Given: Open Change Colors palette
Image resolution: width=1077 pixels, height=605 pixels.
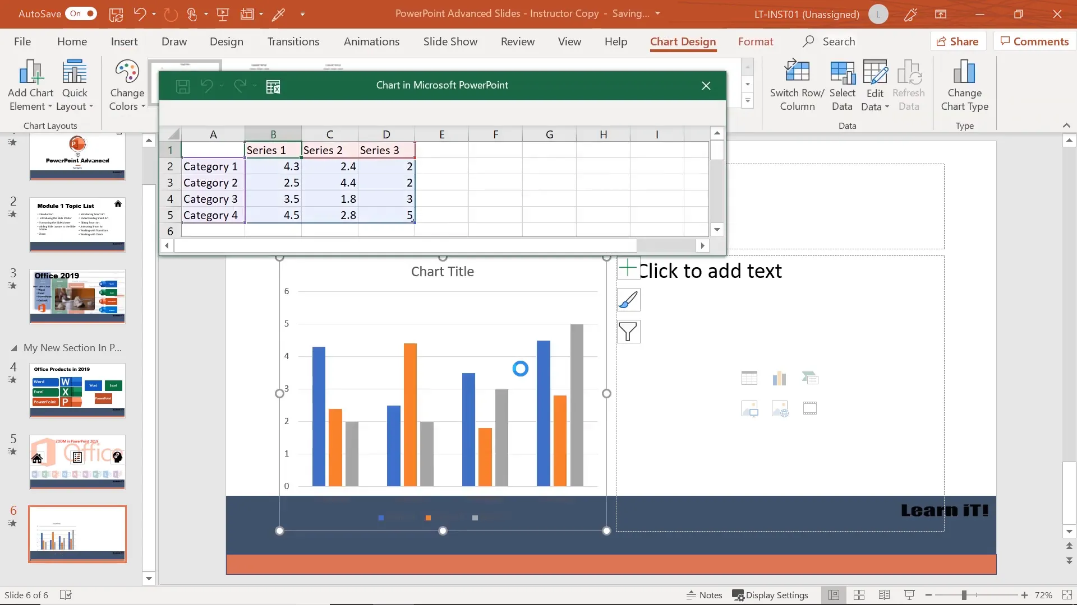Looking at the screenshot, I should click(127, 86).
